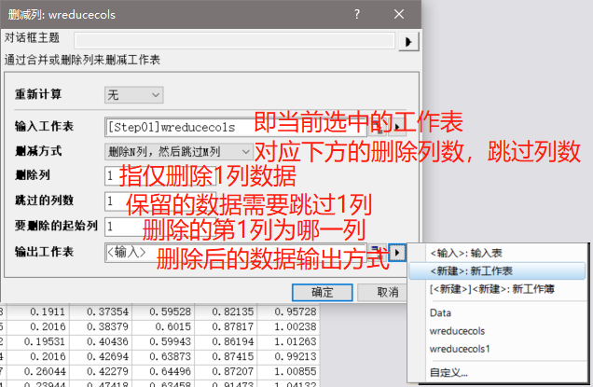Click worksheet cell 0.87415
This screenshot has height=387, width=593.
point(226,357)
